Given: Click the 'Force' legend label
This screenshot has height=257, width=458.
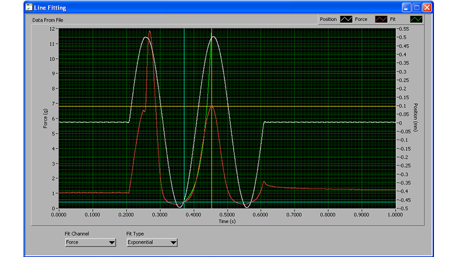Looking at the screenshot, I should [361, 19].
